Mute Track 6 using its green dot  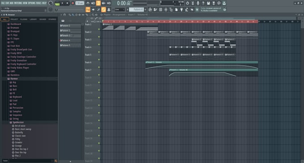(x=99, y=67)
